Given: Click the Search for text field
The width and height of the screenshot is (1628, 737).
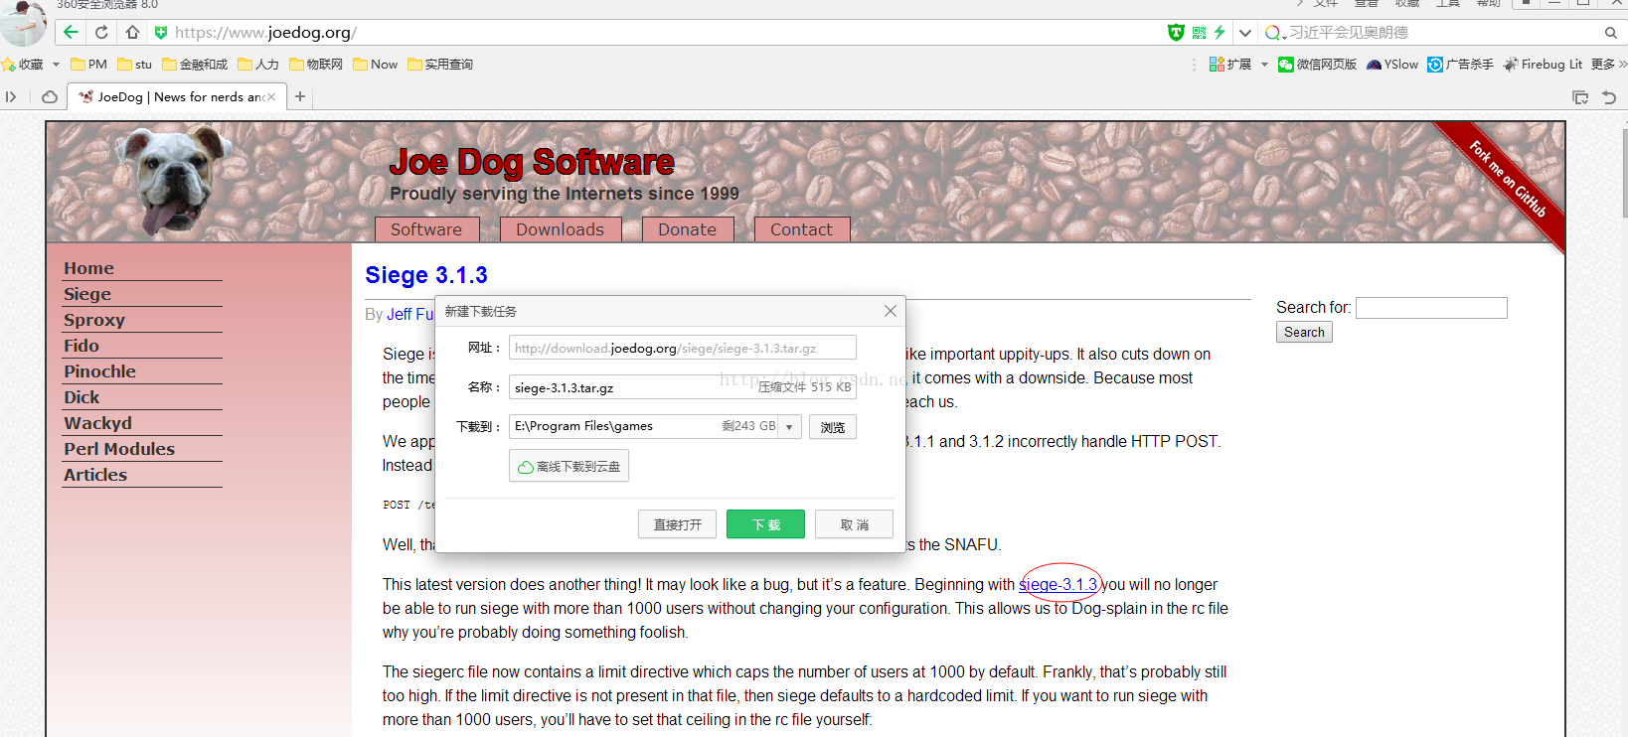Looking at the screenshot, I should pos(1431,308).
